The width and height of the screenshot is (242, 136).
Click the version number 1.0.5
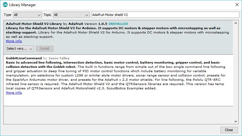click(x=103, y=24)
